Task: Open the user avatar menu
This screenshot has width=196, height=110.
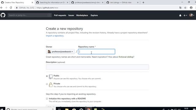Action: (x=192, y=15)
